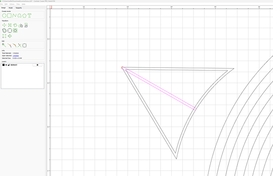This screenshot has height=176, width=273.
Task: Open DEFAULT layer settings gear button
Action: click(38, 65)
